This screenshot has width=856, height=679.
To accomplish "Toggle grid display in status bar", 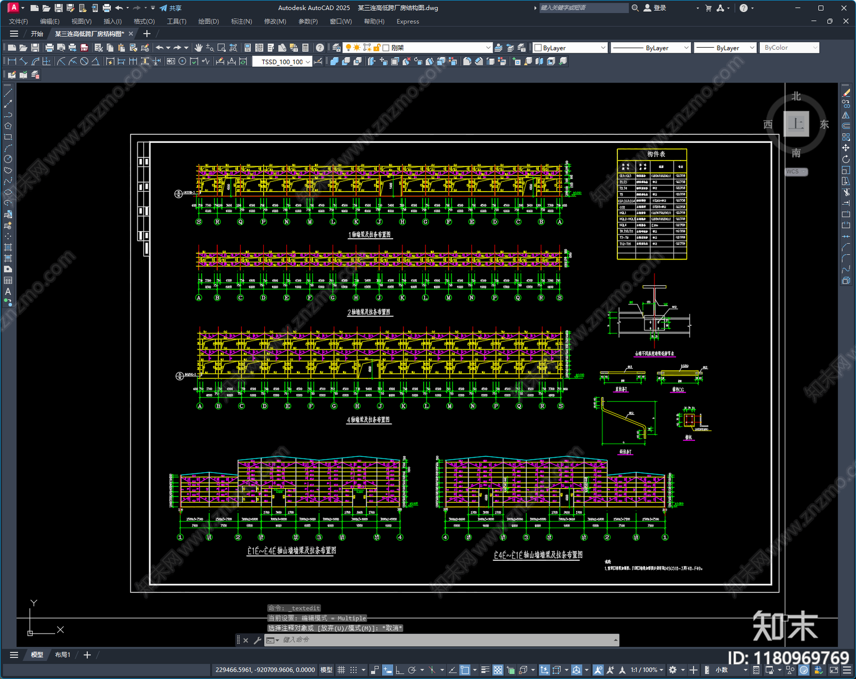I will 341,670.
